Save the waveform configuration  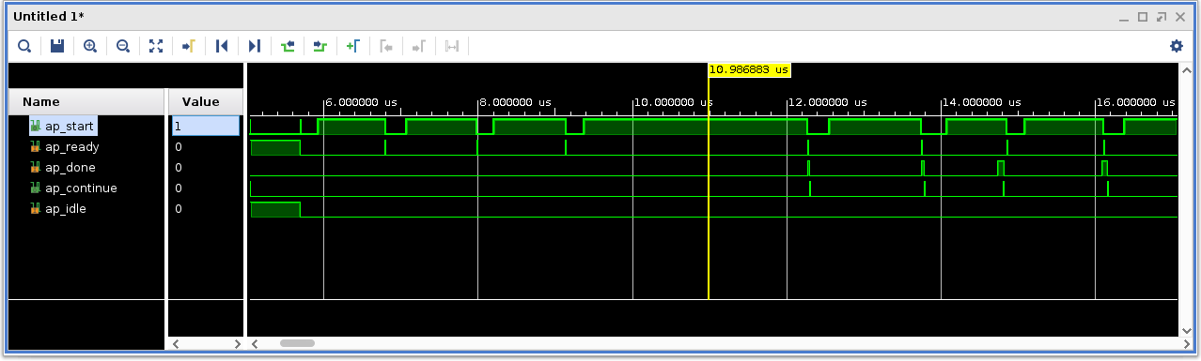57,45
